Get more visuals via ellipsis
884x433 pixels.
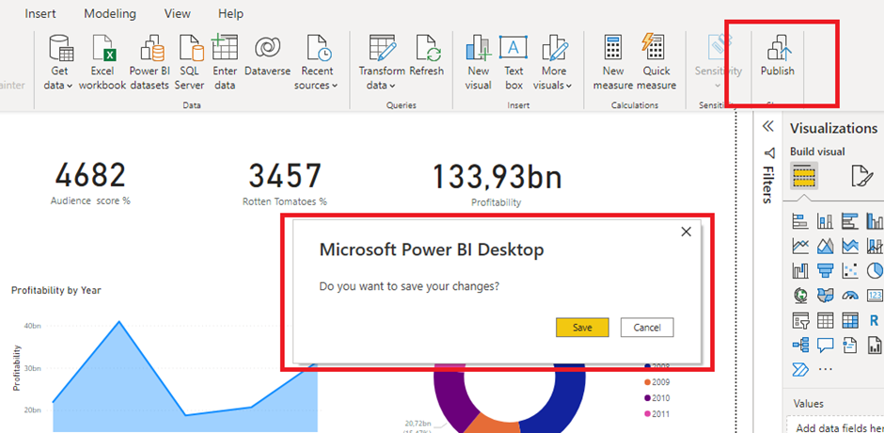[x=825, y=369]
